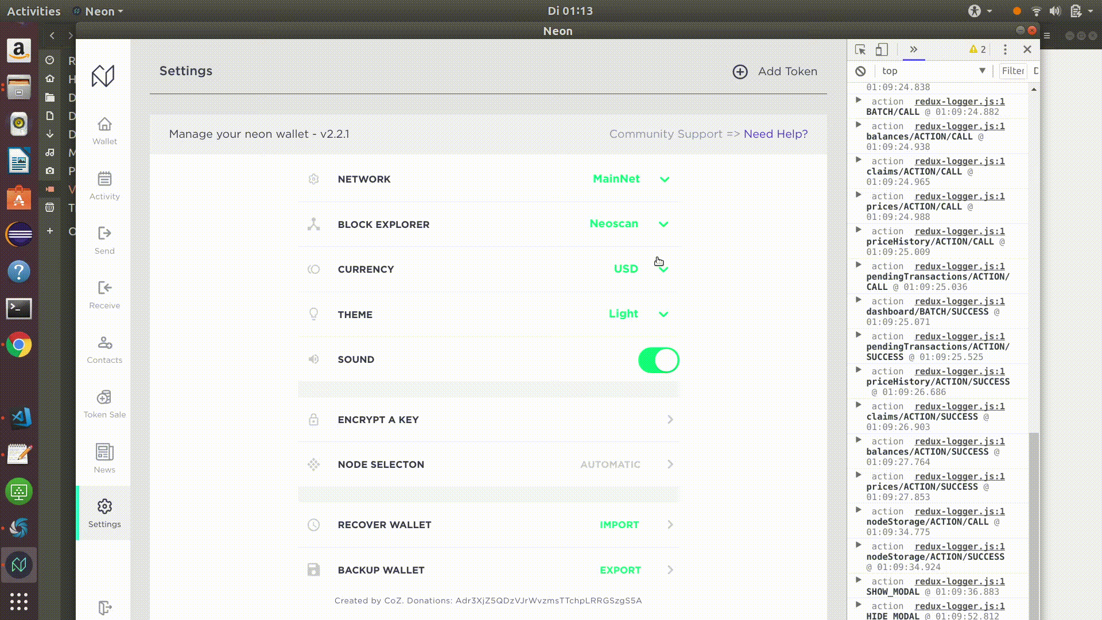Clear the DevTools console
1102x620 pixels.
860,71
